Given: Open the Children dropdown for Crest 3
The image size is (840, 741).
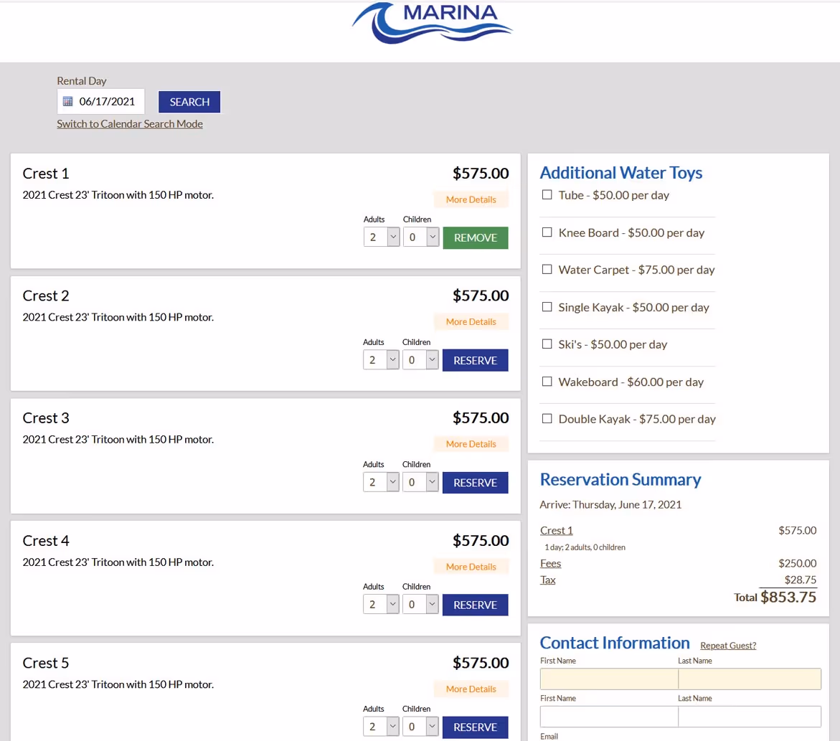Looking at the screenshot, I should pyautogui.click(x=420, y=482).
